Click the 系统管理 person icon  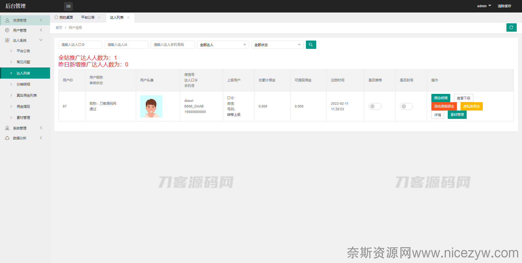(7, 128)
